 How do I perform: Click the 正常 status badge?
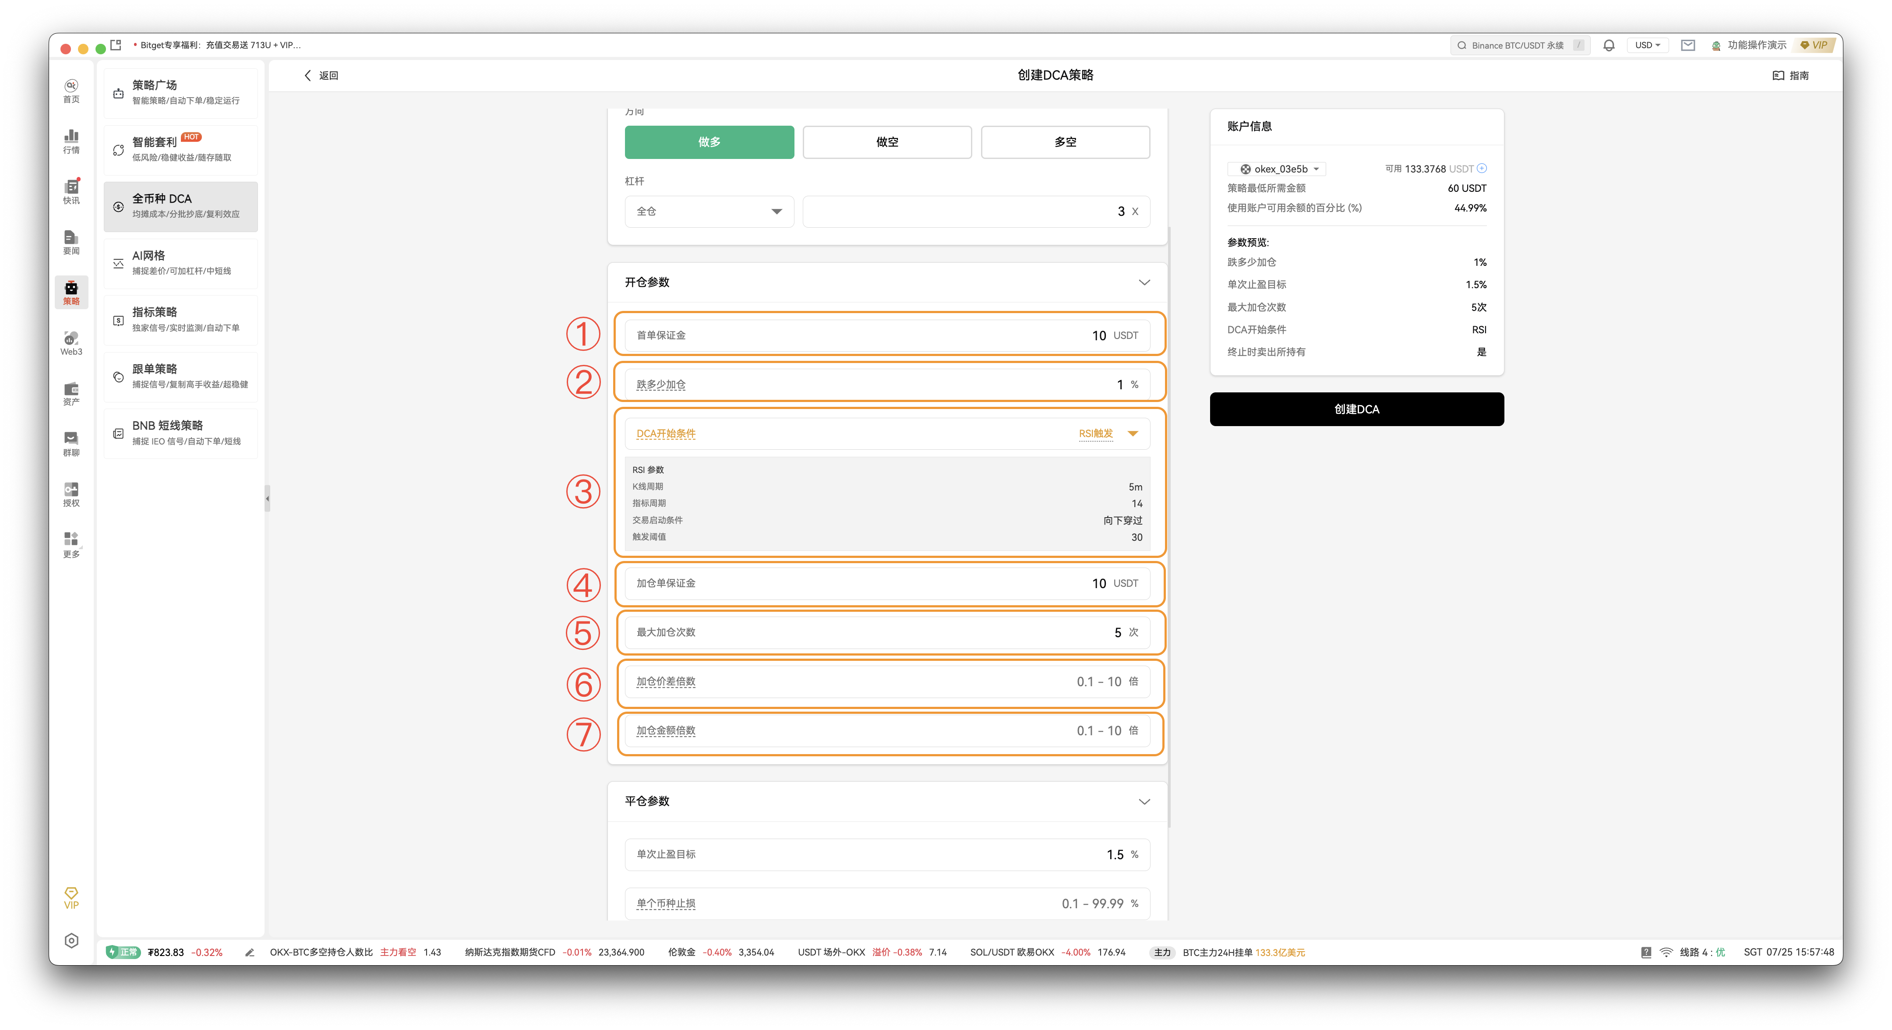[124, 952]
